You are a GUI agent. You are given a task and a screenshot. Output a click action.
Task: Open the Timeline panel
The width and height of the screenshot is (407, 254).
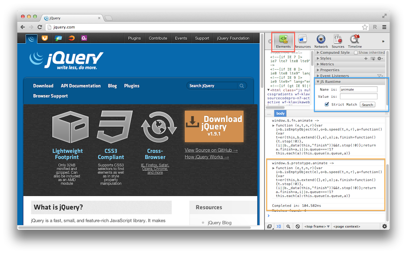(x=355, y=42)
